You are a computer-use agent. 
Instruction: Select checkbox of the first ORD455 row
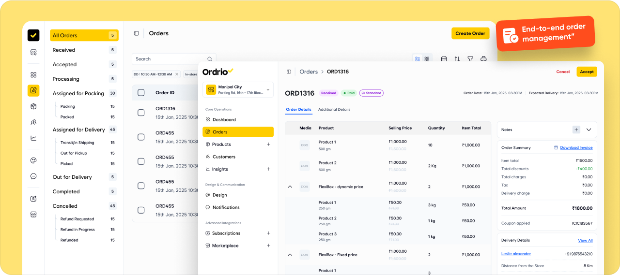click(x=141, y=137)
